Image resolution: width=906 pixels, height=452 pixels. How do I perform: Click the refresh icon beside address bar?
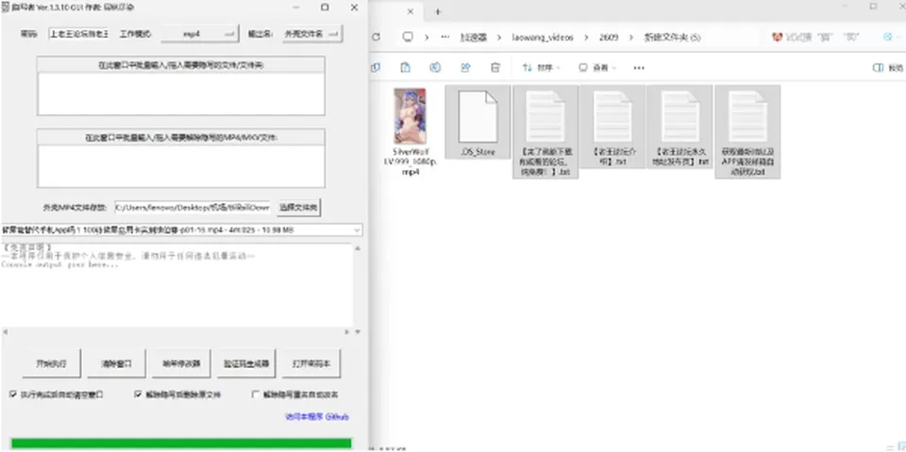[x=377, y=37]
